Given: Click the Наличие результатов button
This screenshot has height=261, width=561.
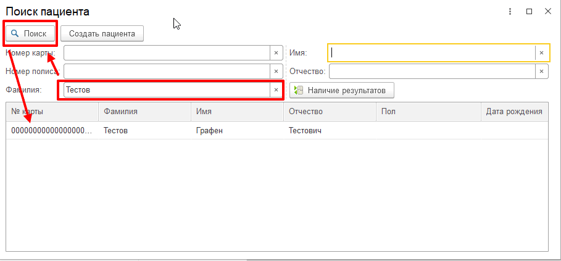Looking at the screenshot, I should click(341, 91).
